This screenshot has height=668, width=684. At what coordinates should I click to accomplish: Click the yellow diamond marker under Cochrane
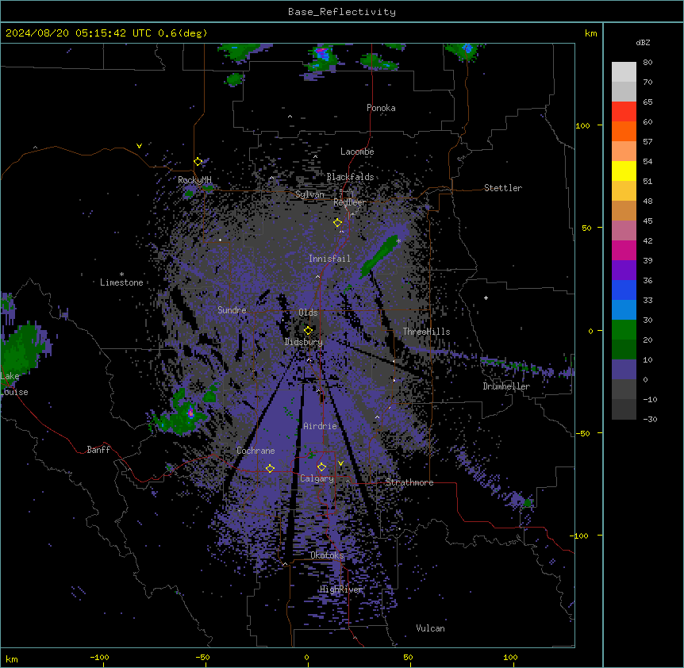click(x=270, y=469)
